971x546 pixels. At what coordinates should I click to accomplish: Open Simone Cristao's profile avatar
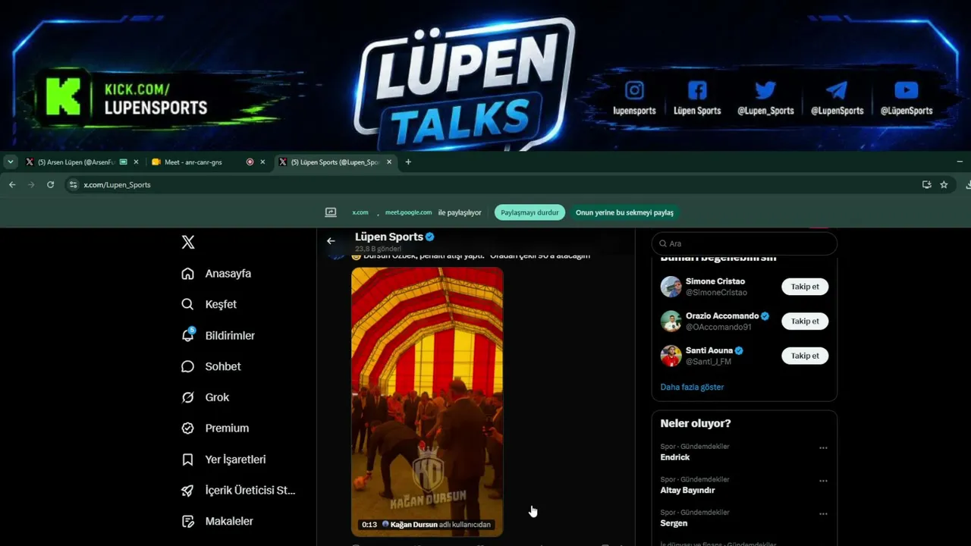click(671, 287)
